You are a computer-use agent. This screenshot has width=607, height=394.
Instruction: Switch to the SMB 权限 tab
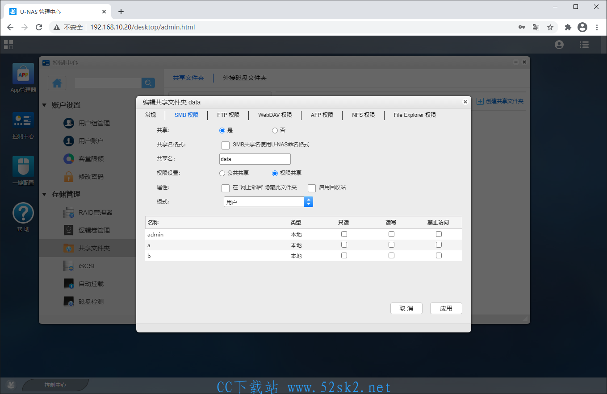[x=186, y=115]
